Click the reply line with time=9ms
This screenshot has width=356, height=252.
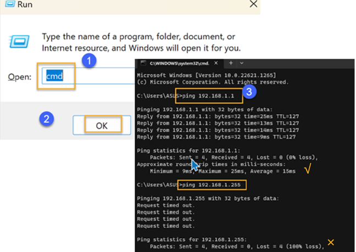tap(216, 137)
